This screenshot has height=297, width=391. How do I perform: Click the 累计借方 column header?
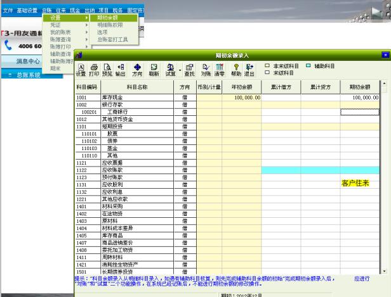281,87
